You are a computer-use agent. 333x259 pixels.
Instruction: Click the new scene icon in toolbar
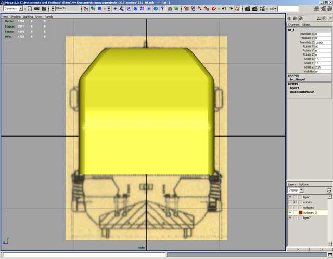(x=29, y=9)
